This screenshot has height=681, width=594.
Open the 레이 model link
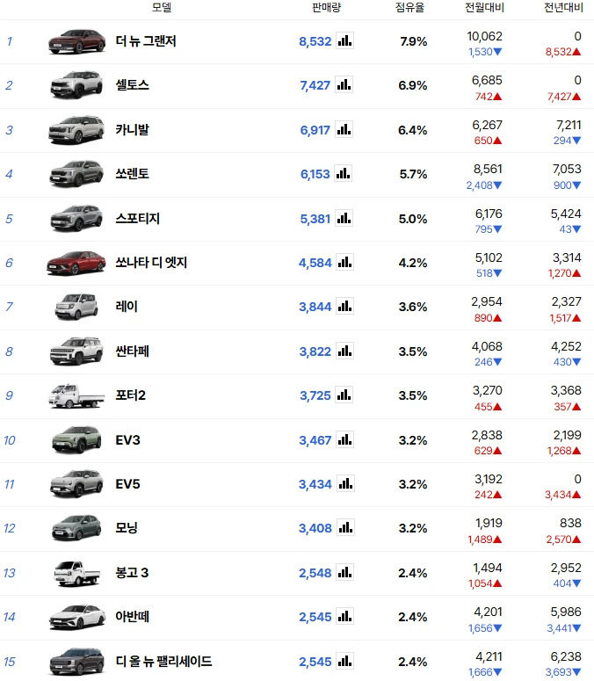pos(127,307)
